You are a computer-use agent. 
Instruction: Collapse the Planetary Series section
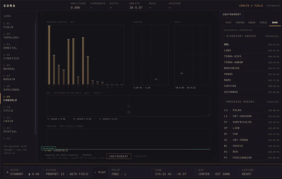click(x=240, y=36)
